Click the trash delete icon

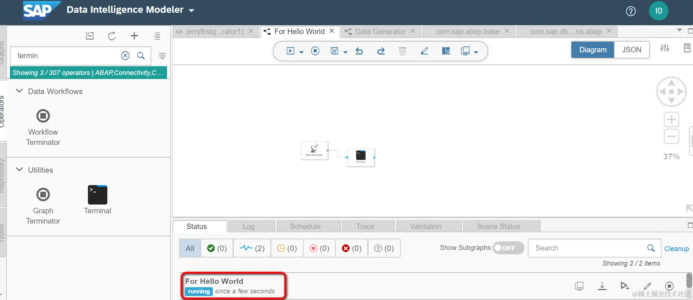pos(403,51)
